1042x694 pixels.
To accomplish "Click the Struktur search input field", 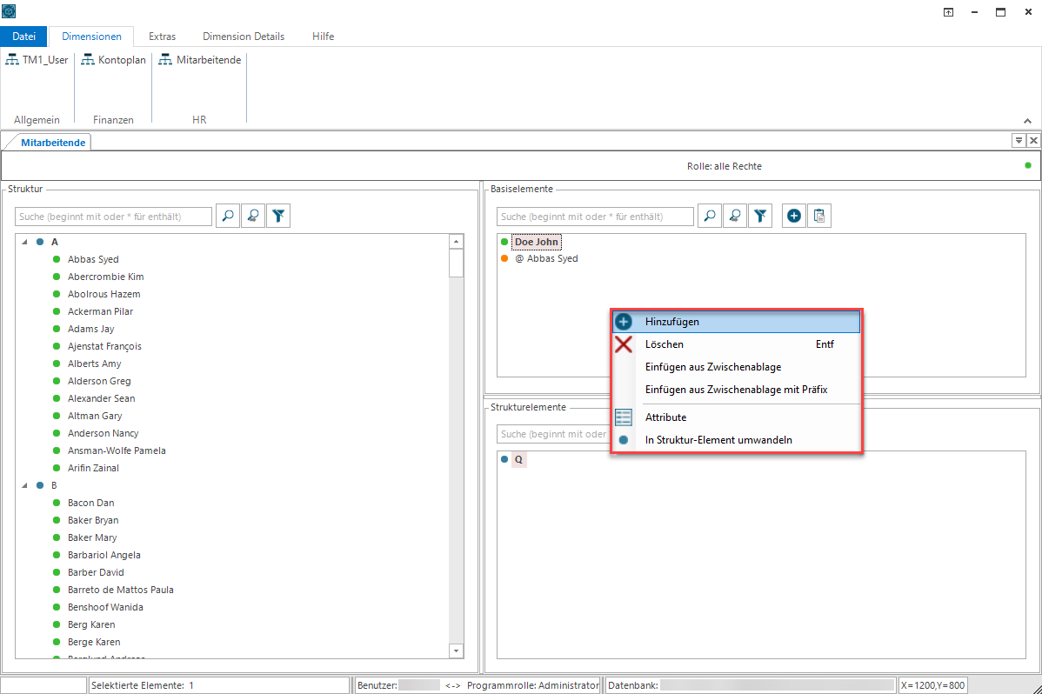I will coord(114,217).
